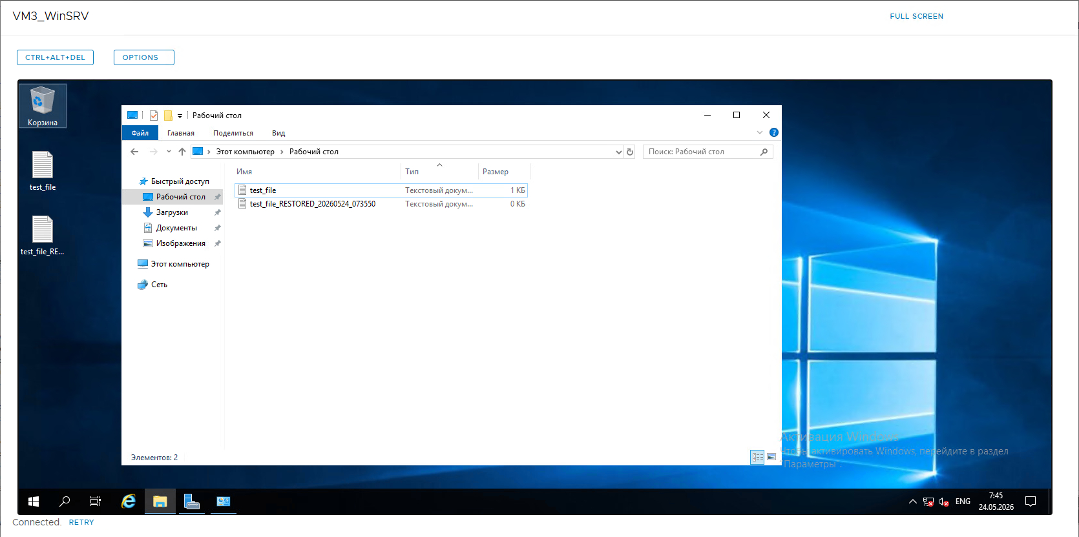This screenshot has height=537, width=1079.
Task: Select Рабочий стол in the navigation pane
Action: click(x=173, y=197)
